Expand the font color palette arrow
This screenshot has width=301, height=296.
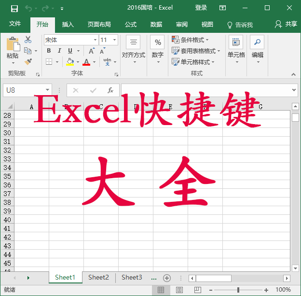point(94,62)
